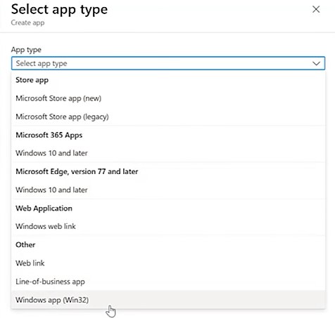Collapse the App type dropdown chevron
335x318 pixels.
pyautogui.click(x=316, y=63)
